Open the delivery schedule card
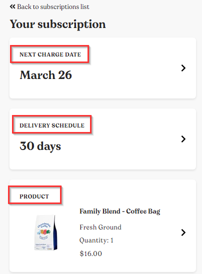This screenshot has height=274, width=202. coord(102,139)
